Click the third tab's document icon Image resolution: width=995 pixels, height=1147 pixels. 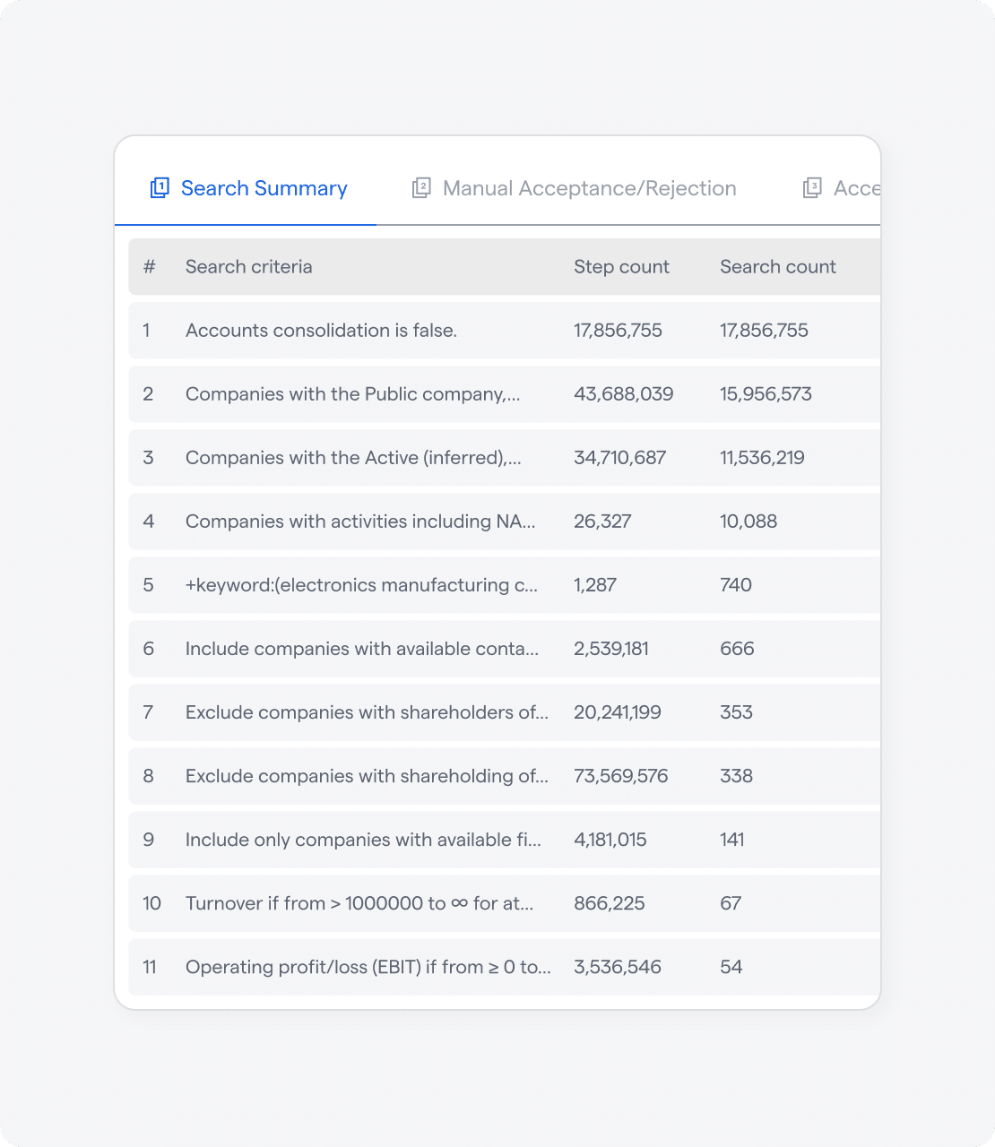[812, 188]
